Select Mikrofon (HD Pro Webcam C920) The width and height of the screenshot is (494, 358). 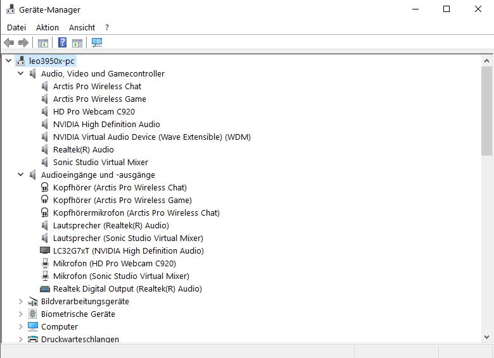point(115,263)
